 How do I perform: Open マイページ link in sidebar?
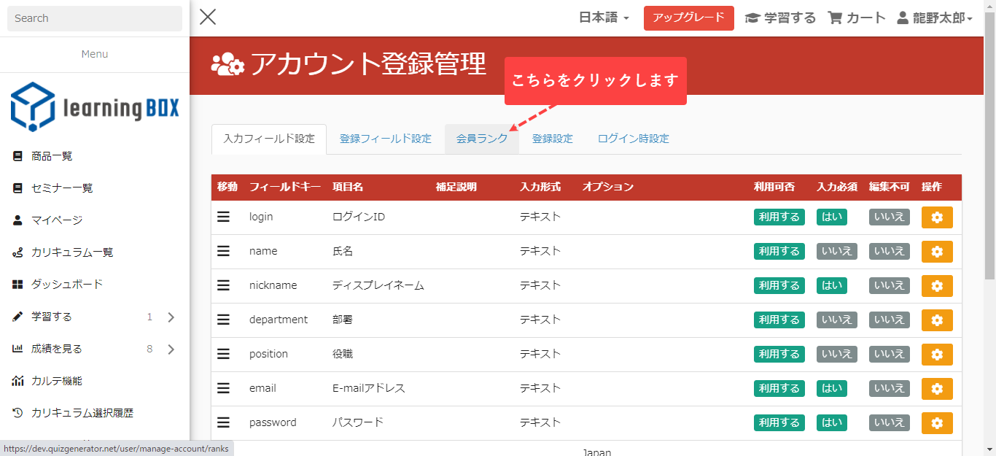click(x=56, y=220)
